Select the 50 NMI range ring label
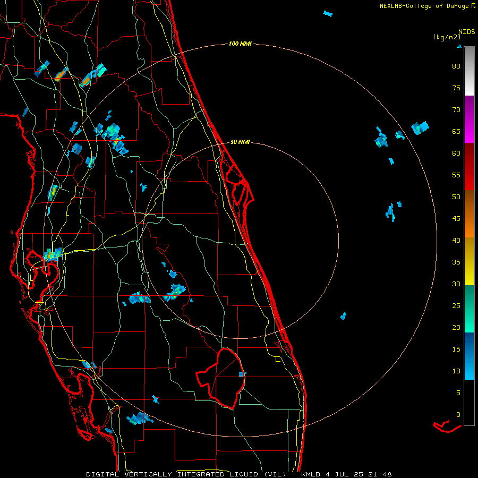 click(x=240, y=142)
